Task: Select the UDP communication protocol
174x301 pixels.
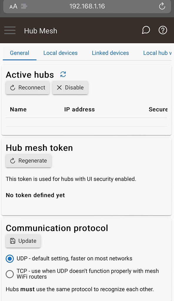Action: (x=10, y=259)
